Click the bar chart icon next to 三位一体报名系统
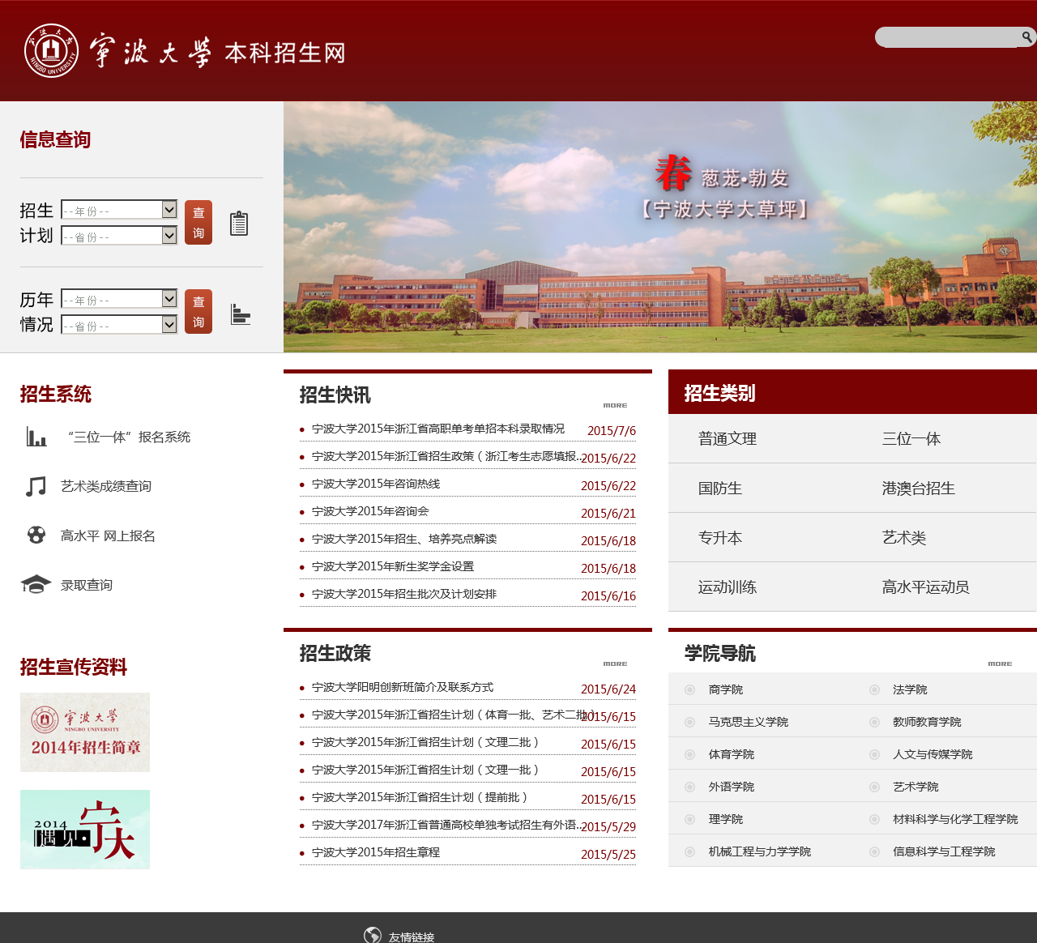The width and height of the screenshot is (1037, 943). (x=36, y=437)
